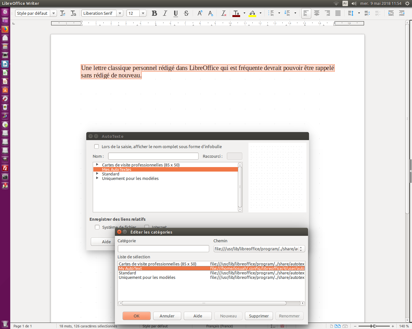Check the 'Système de fichier' checkbox
The width and height of the screenshot is (412, 329).
click(97, 227)
